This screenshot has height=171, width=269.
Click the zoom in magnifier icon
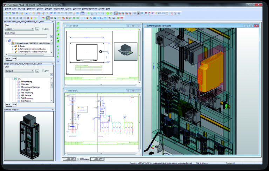pos(96,13)
